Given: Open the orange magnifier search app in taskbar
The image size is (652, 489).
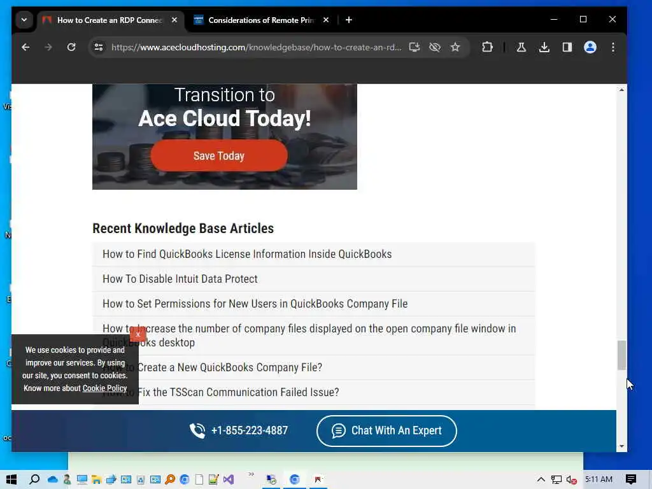Looking at the screenshot, I should point(170,480).
